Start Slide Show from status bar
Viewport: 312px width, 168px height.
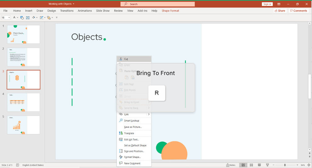coord(267,165)
